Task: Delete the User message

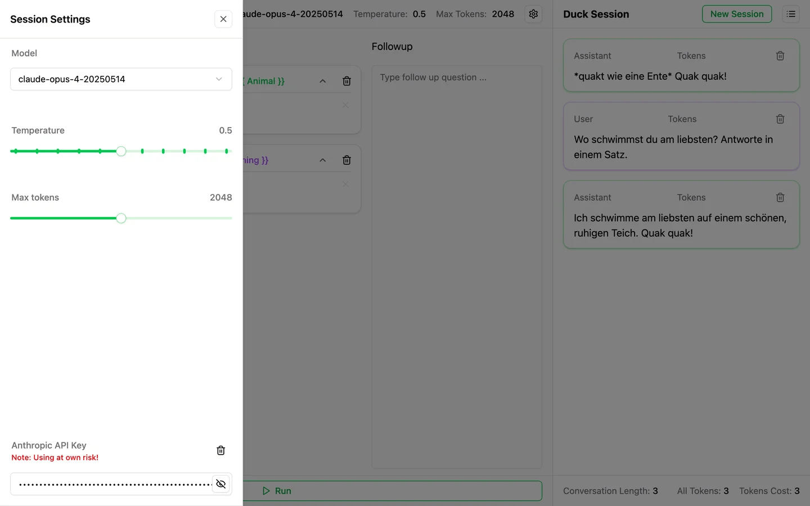Action: point(780,119)
